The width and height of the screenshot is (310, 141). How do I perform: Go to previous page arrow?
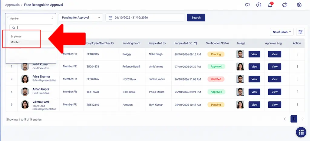click(x=285, y=119)
